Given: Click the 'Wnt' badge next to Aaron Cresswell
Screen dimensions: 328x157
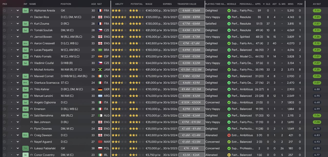Looking at the screenshot, I should pyautogui.click(x=25, y=43).
